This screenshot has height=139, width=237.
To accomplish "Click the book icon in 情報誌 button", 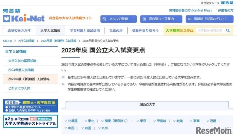I will [x=190, y=19].
